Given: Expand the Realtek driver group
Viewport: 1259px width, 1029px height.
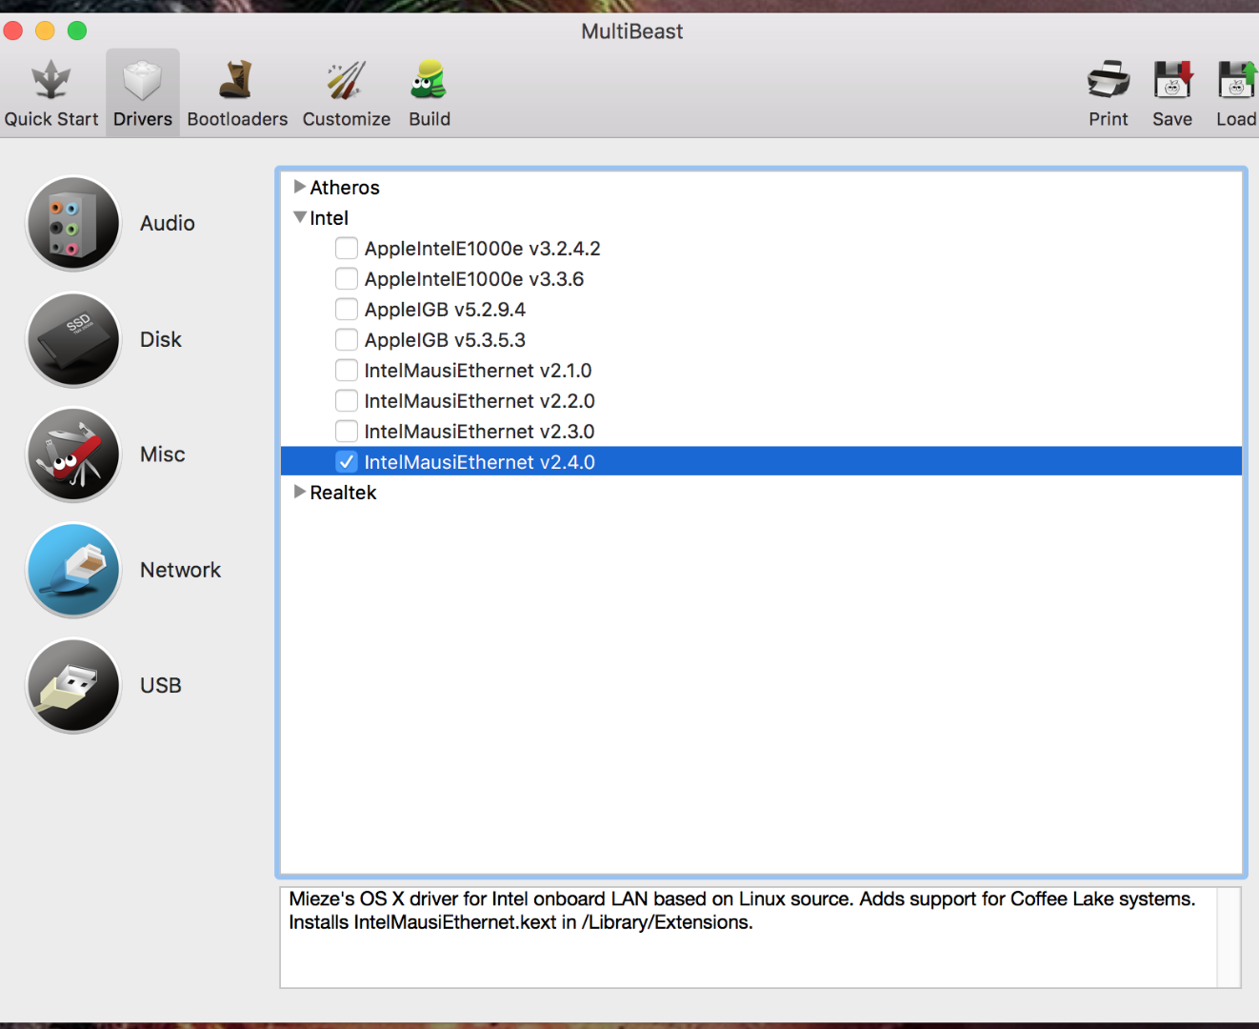Looking at the screenshot, I should [x=300, y=492].
